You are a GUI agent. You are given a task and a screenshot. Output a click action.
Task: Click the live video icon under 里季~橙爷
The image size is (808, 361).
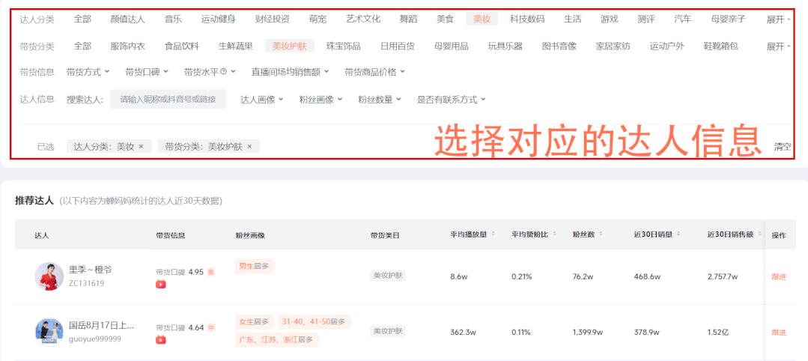pos(161,285)
